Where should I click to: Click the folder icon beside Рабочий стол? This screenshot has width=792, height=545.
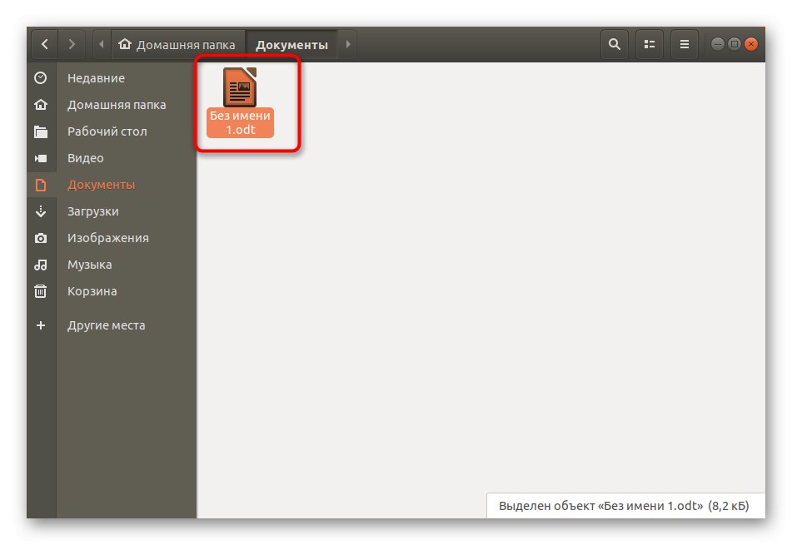(x=41, y=131)
